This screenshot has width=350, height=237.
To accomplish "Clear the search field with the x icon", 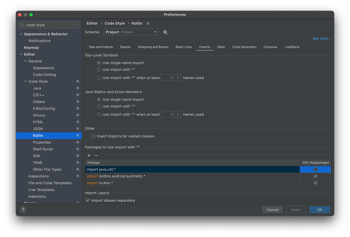I will coord(75,25).
